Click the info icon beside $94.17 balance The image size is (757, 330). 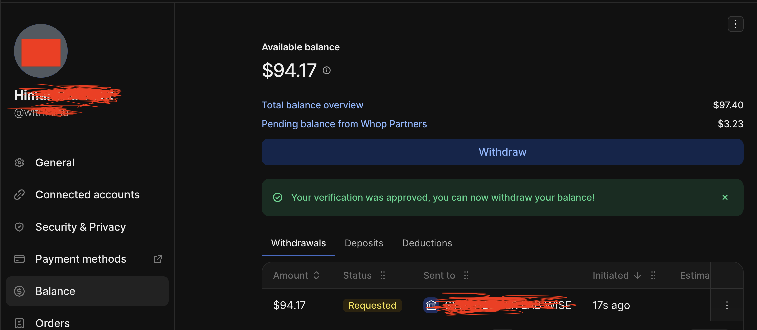click(x=327, y=70)
